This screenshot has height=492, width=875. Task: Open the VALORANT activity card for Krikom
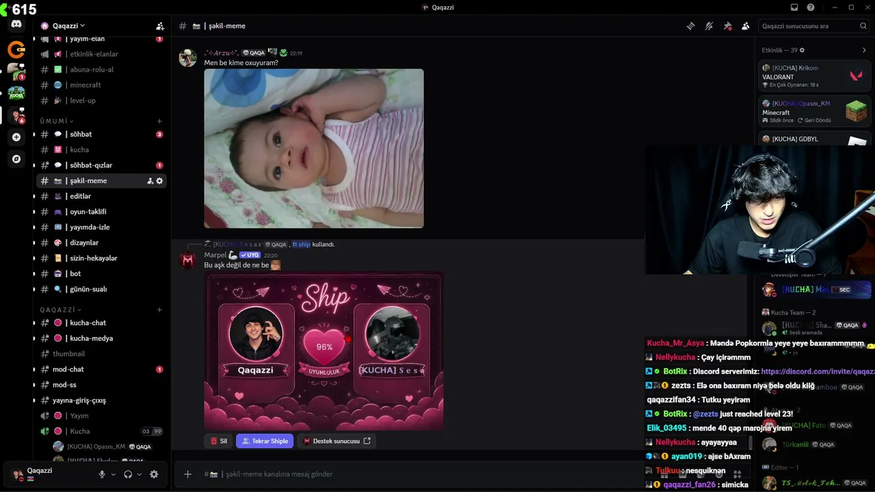(814, 76)
